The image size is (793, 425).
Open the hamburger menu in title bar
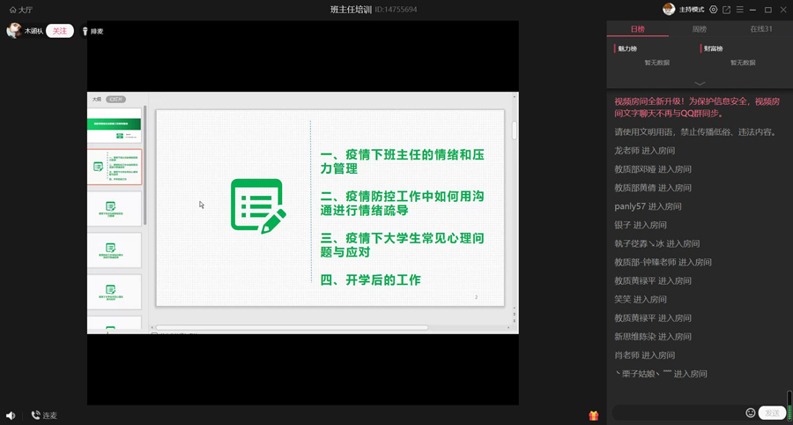pyautogui.click(x=739, y=10)
